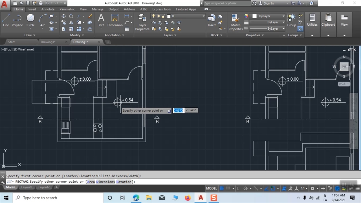Select the Polyline tool
Viewport: 361px width, 203px height.
click(17, 20)
